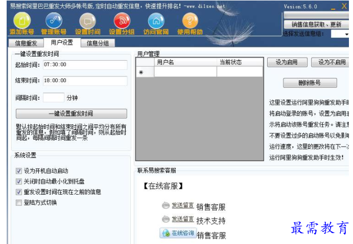Screen dimensions: 353x244
Task: Click 删除账号 button
Action: 310,83
